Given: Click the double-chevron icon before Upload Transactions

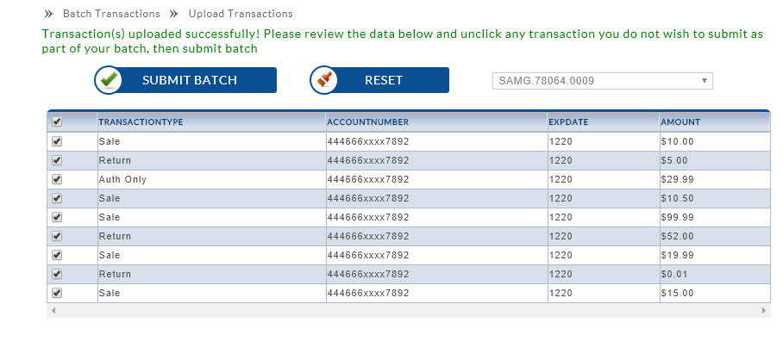Looking at the screenshot, I should 174,14.
